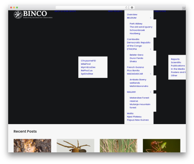
Task: Open the ant and green insect post thumbnail
Action: pos(161,146)
